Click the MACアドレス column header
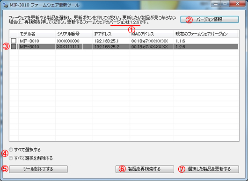 click(152, 34)
